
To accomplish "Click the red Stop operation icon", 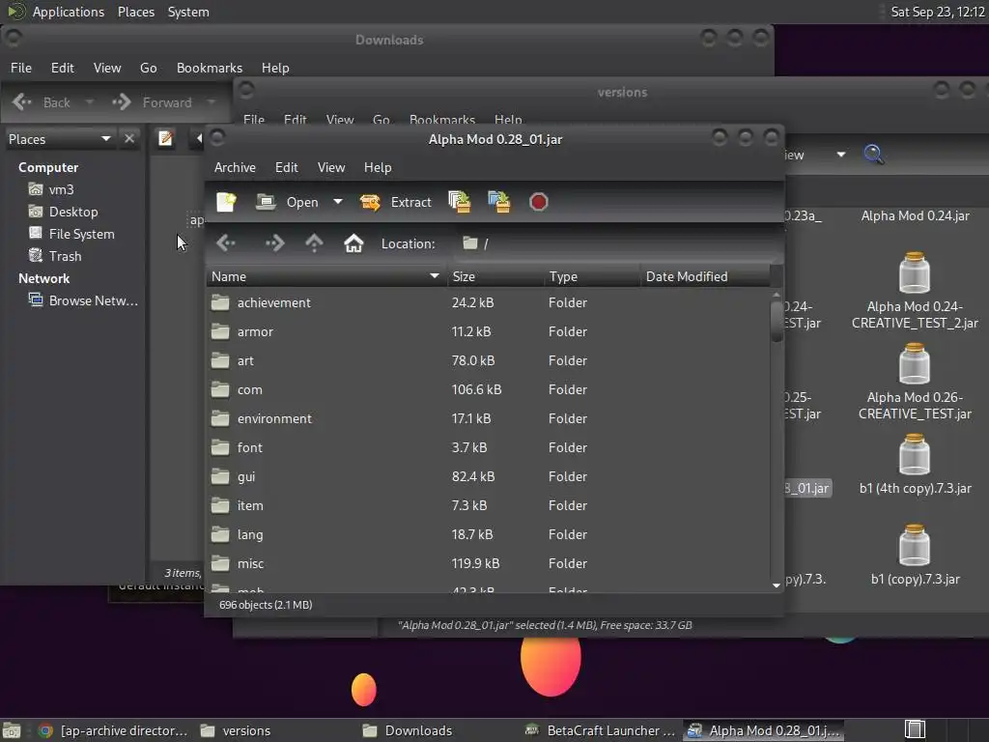I will pyautogui.click(x=539, y=202).
